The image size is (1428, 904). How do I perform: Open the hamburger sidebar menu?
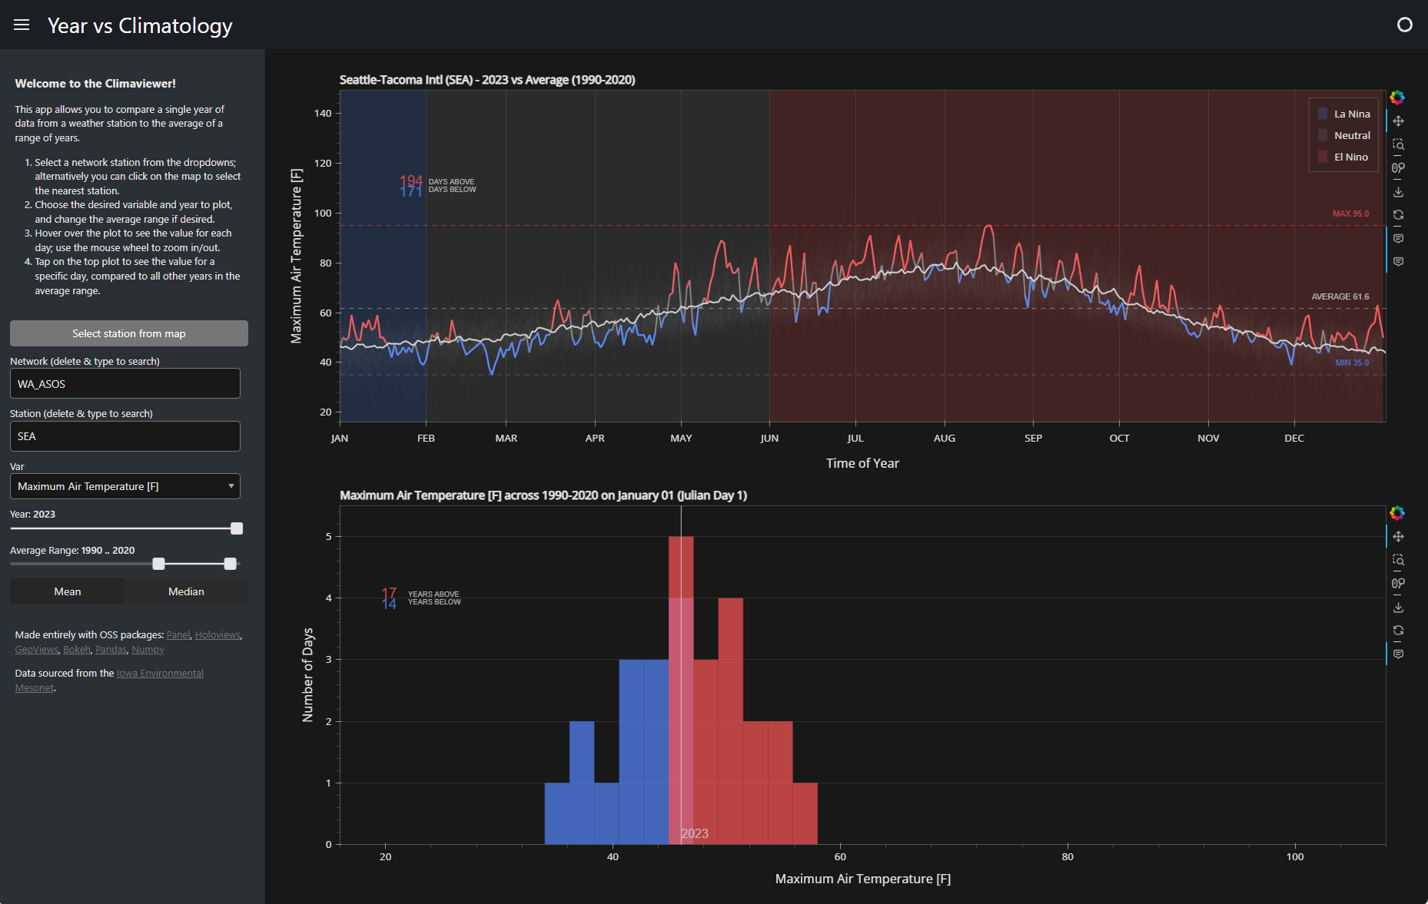pyautogui.click(x=22, y=25)
